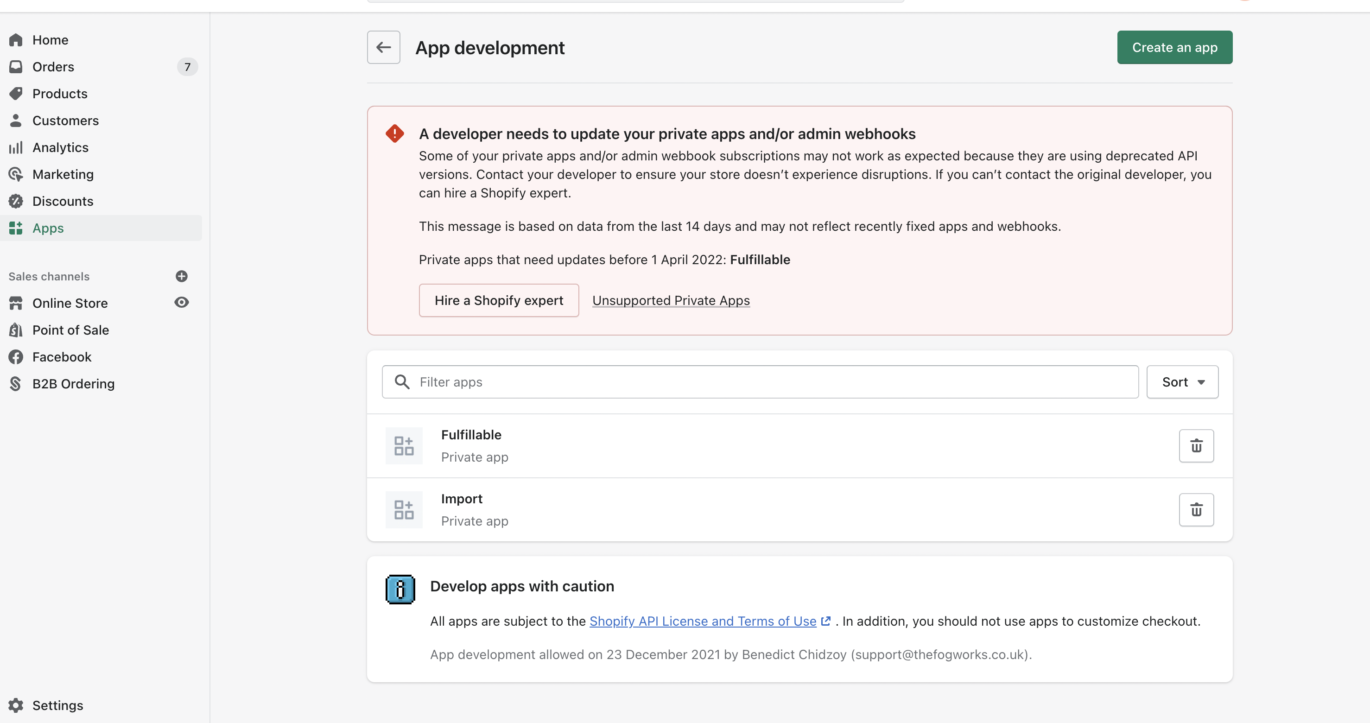
Task: Click the Fulfillable app grid icon
Action: (404, 446)
